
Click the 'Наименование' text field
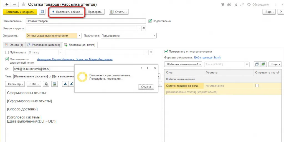[x=85, y=21]
